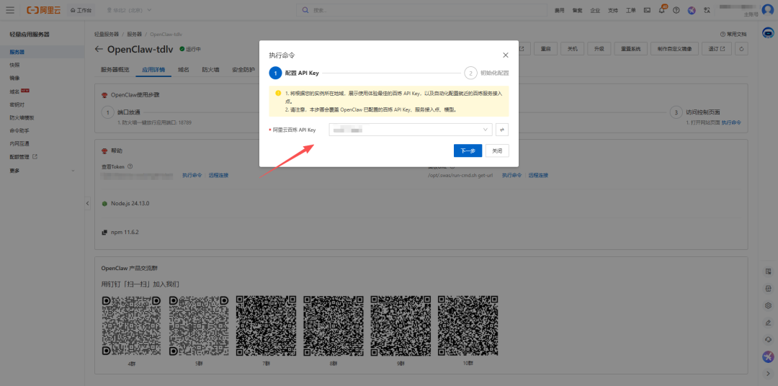Close the 执行命令 dialog with X

[x=505, y=55]
